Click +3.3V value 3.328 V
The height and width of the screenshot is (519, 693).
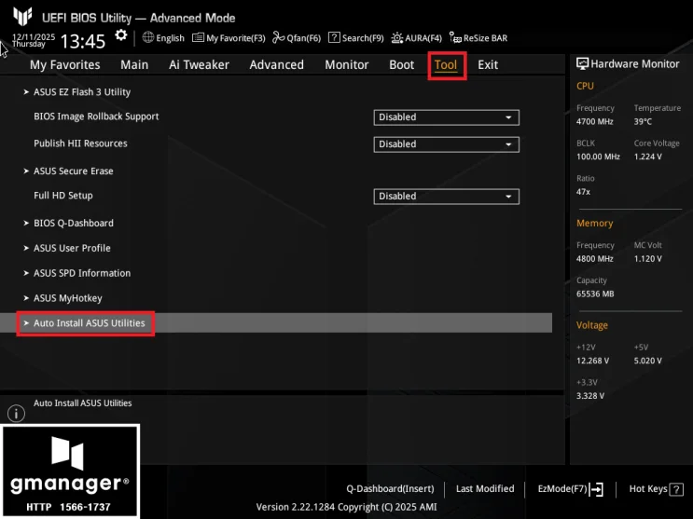590,396
